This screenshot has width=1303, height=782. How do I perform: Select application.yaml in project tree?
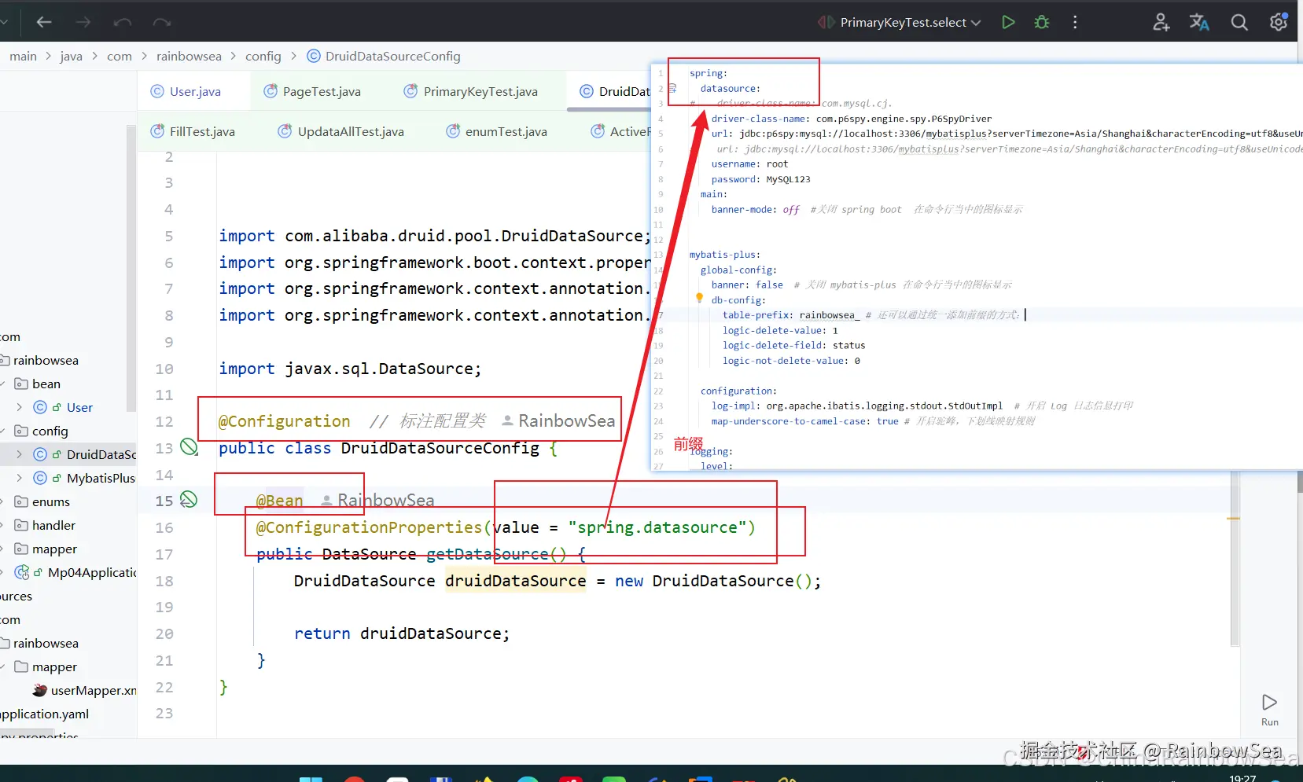point(44,714)
